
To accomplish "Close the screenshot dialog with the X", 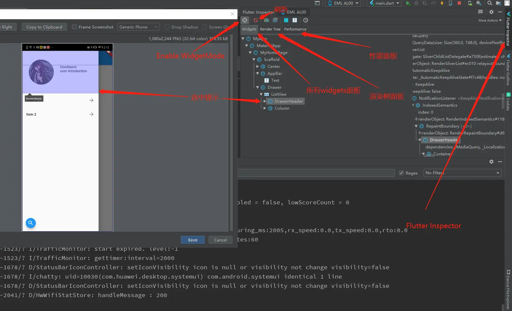I will coord(232,14).
